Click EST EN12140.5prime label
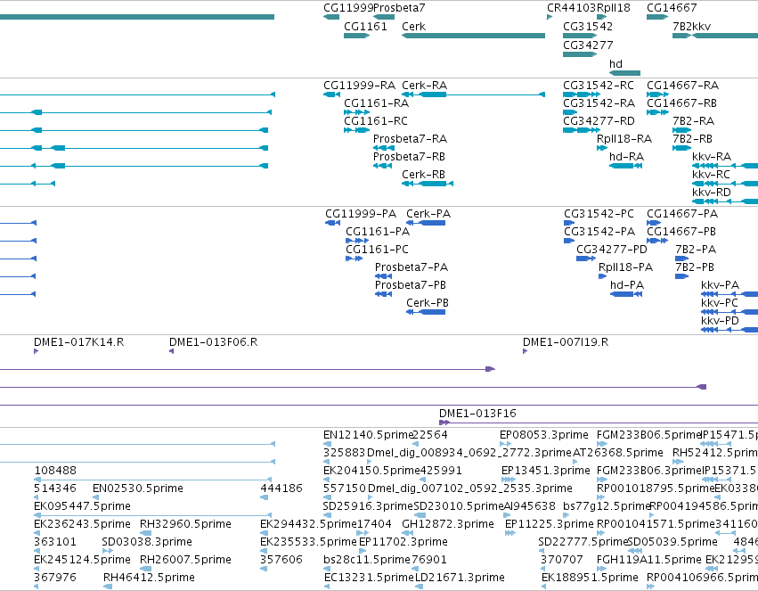The image size is (758, 591). [x=367, y=435]
